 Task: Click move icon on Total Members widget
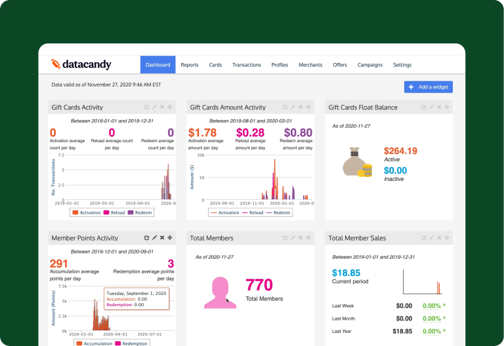point(308,238)
